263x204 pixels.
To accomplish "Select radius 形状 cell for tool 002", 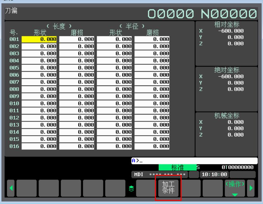I will click(x=114, y=46).
